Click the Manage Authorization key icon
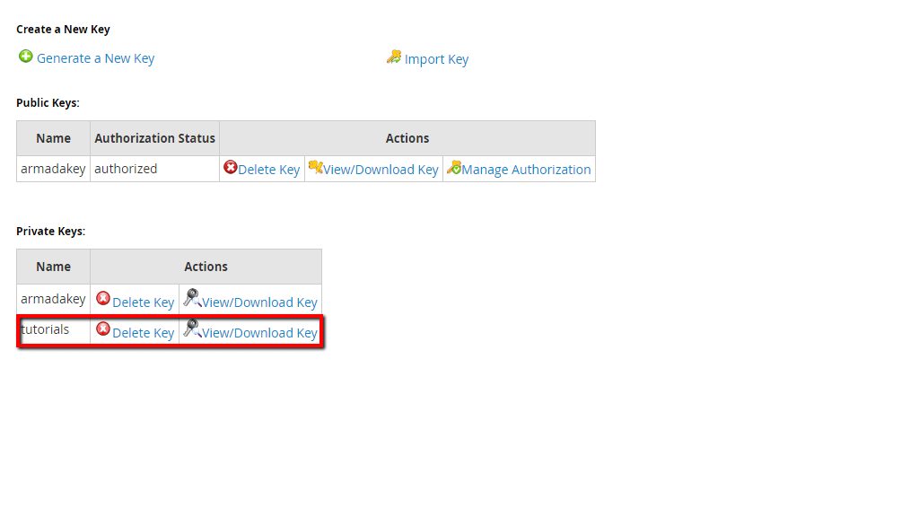The height and width of the screenshot is (517, 919). tap(453, 168)
